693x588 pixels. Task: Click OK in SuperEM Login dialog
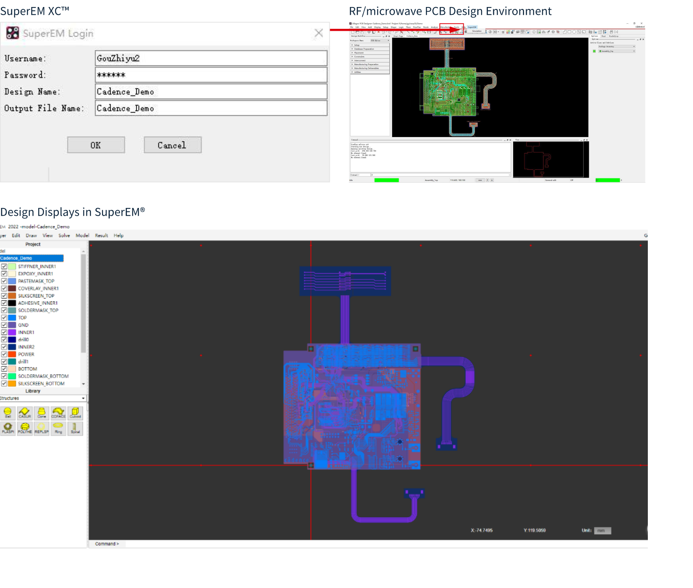pos(96,145)
